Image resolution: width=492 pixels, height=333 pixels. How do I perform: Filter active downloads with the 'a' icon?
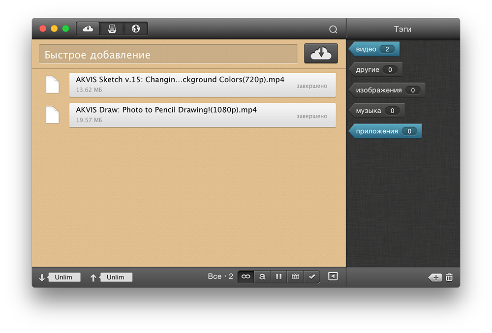[262, 277]
